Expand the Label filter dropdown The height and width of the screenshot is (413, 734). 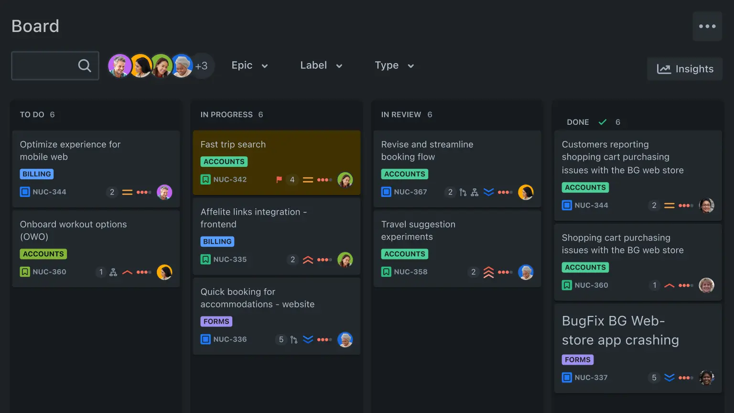coord(321,65)
